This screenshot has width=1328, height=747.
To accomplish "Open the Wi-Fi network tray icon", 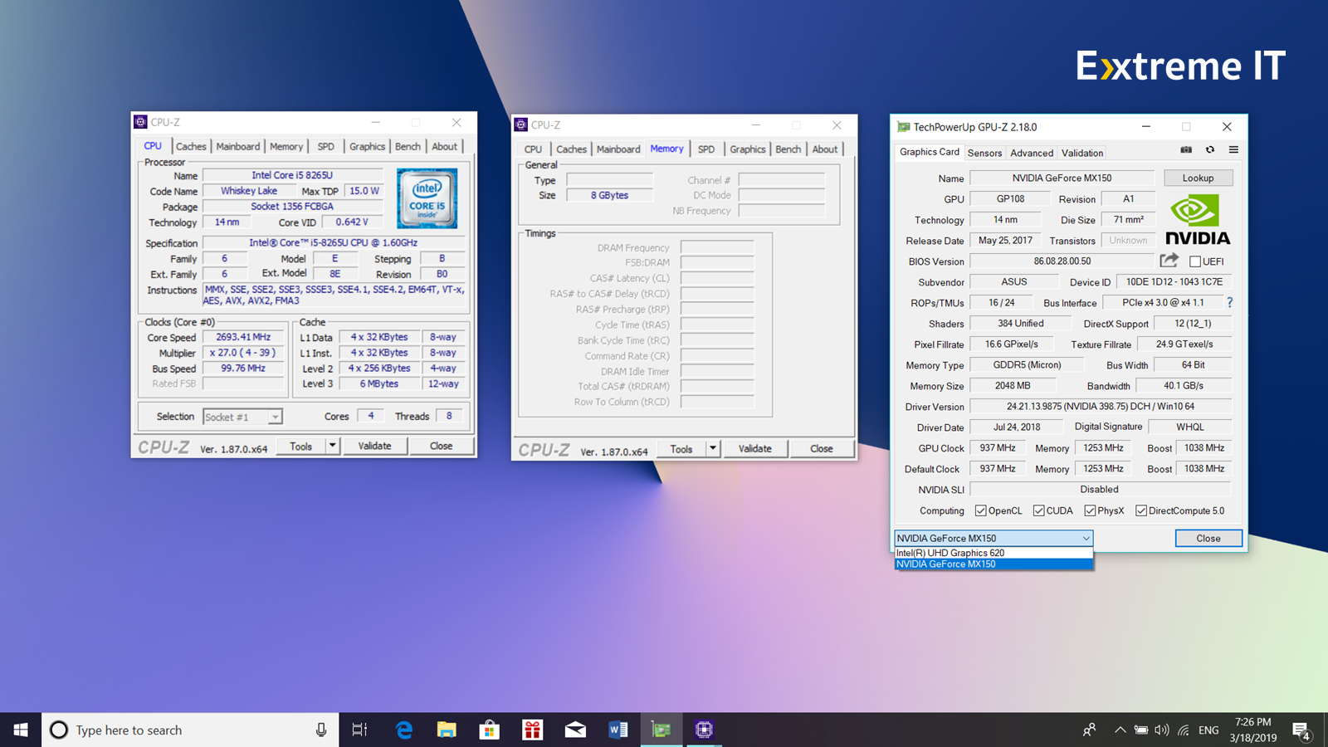I will (x=1184, y=730).
